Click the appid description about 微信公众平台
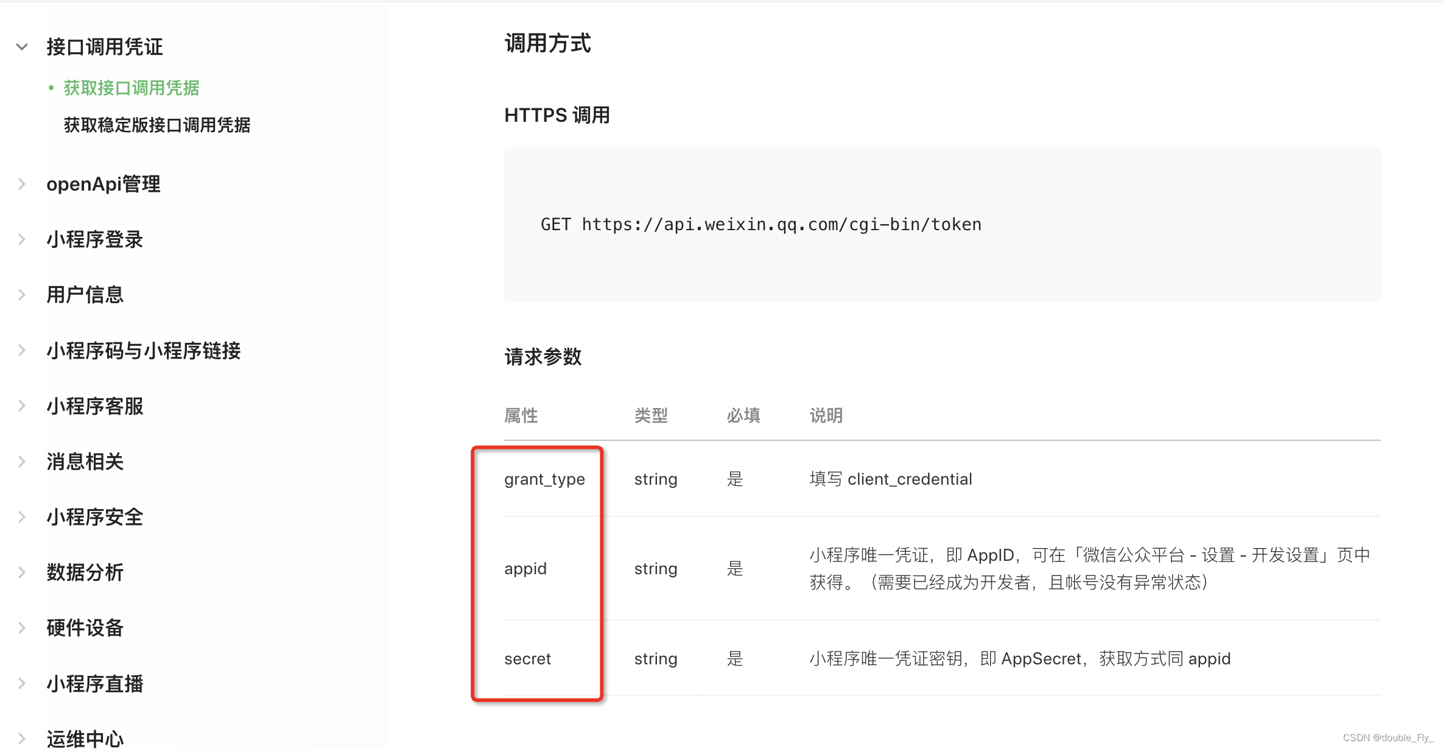 1090,569
